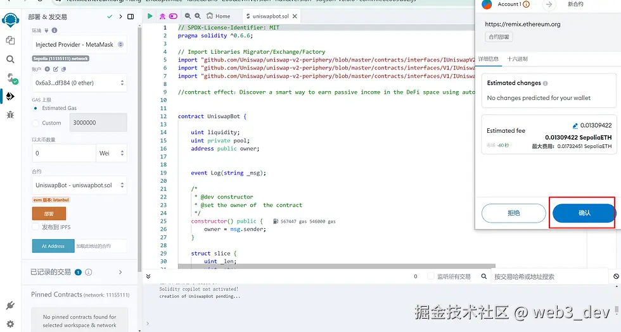This screenshot has width=621, height=332.
Task: Click the 'creation of UniswapBot pending...' log
Action: click(x=200, y=296)
